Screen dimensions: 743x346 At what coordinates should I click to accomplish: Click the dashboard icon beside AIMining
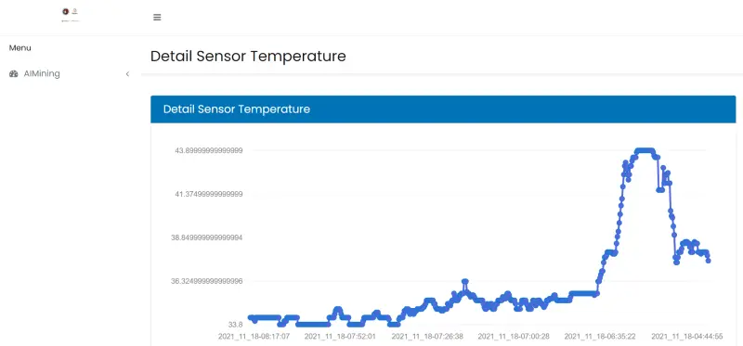point(14,74)
